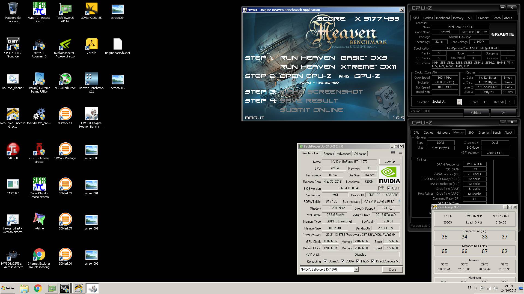Click About in HWBOT Heaven window
The image size is (524, 294).
255,118
